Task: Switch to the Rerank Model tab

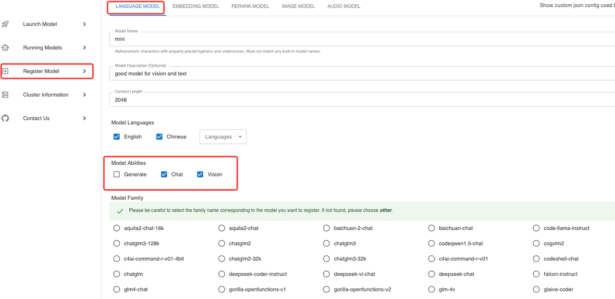Action: tap(250, 6)
